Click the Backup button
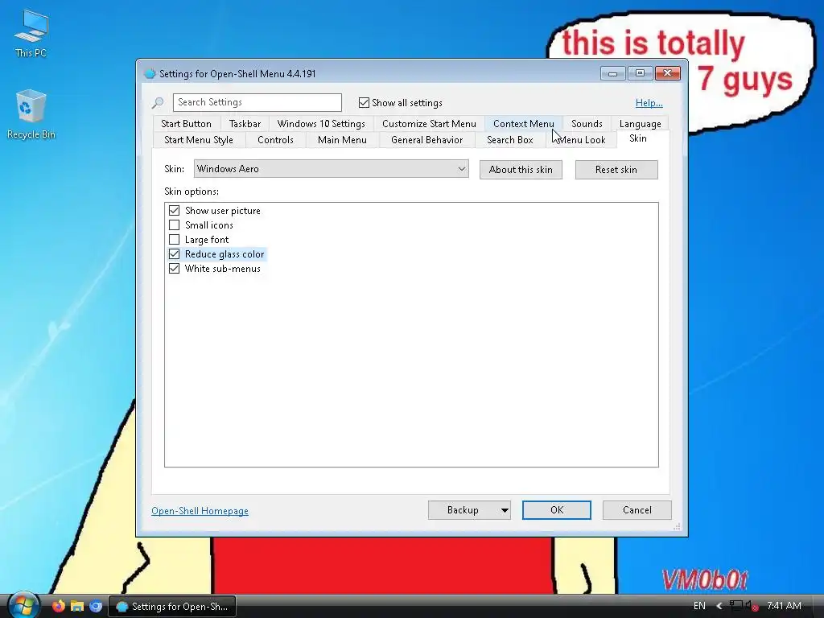 [x=463, y=510]
